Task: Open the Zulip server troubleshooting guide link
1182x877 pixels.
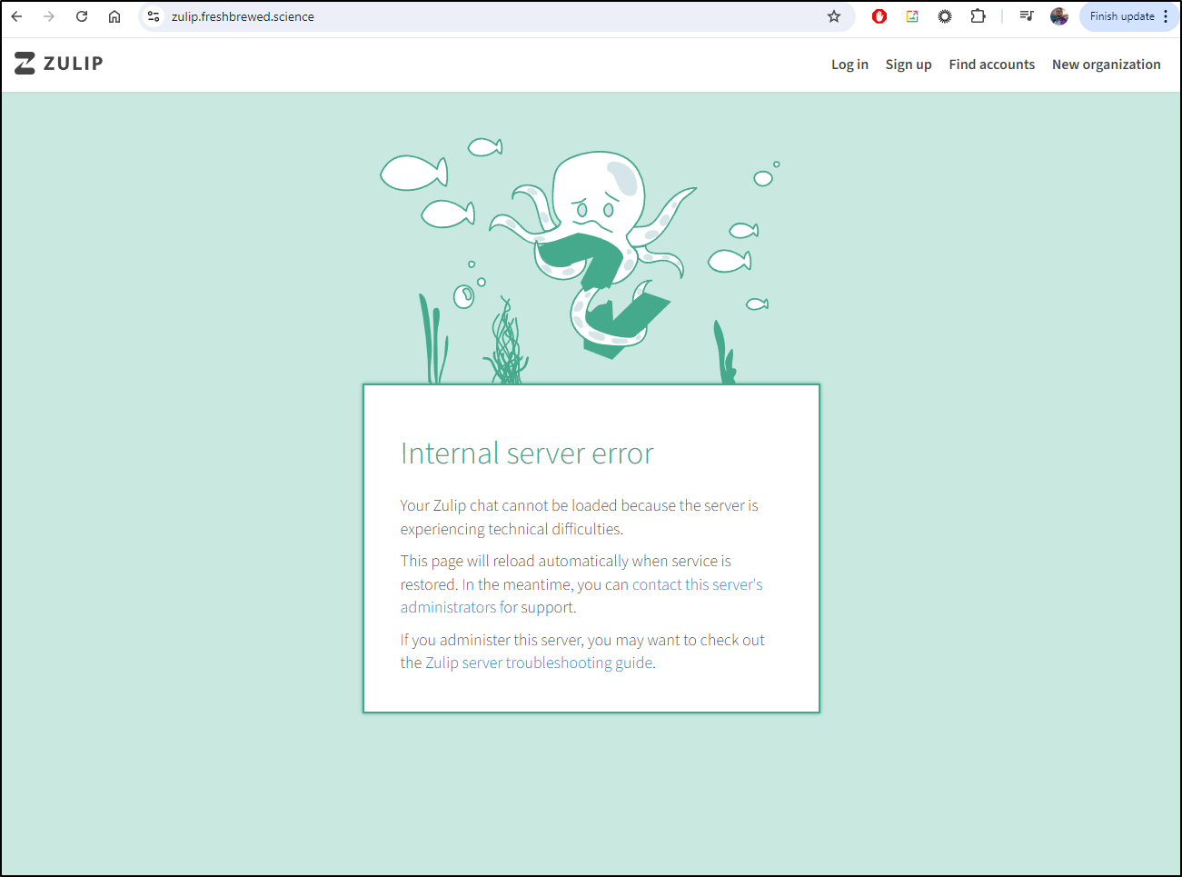Action: pyautogui.click(x=539, y=663)
